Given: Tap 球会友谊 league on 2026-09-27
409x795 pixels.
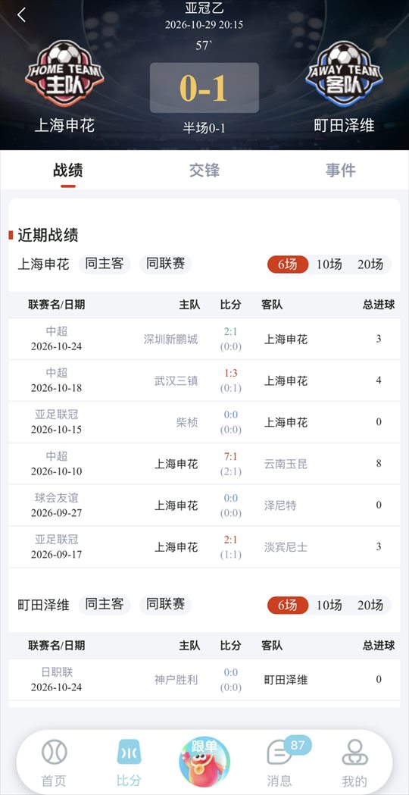Looking at the screenshot, I should tap(56, 498).
